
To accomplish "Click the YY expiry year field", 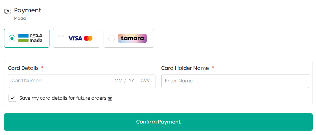I will pyautogui.click(x=131, y=81).
